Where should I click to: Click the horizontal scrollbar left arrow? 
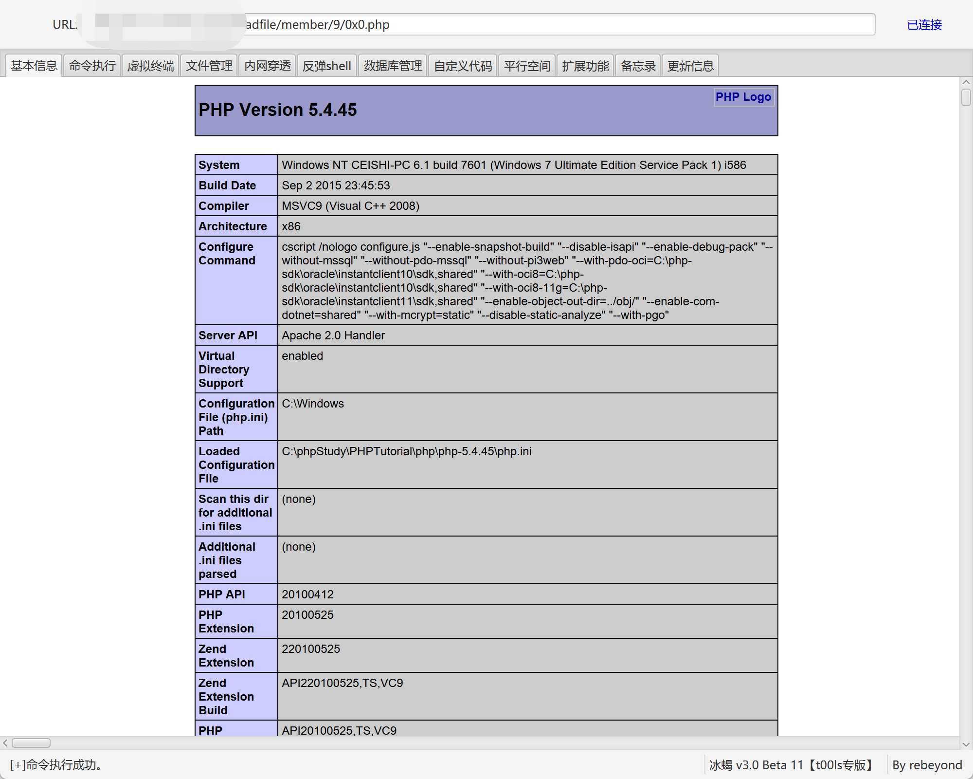coord(5,743)
